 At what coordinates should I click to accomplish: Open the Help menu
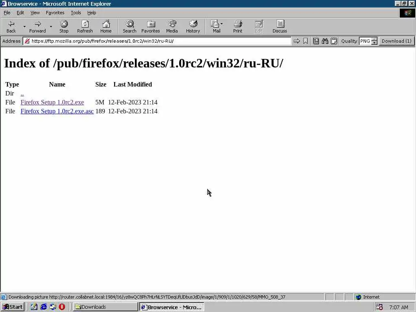91,13
